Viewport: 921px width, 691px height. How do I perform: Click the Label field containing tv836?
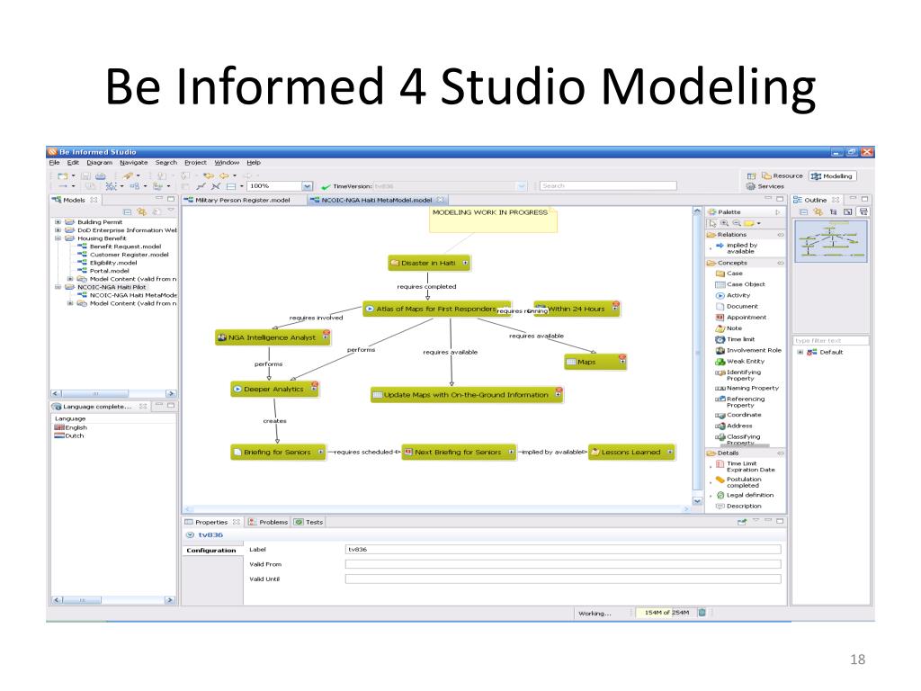(x=563, y=550)
